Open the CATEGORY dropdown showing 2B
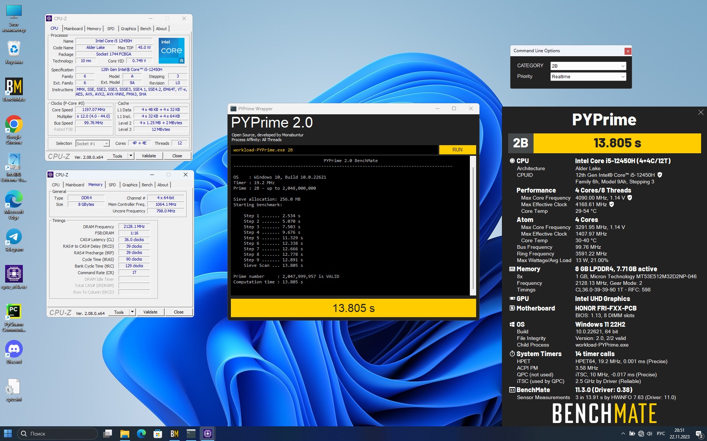 [588, 66]
